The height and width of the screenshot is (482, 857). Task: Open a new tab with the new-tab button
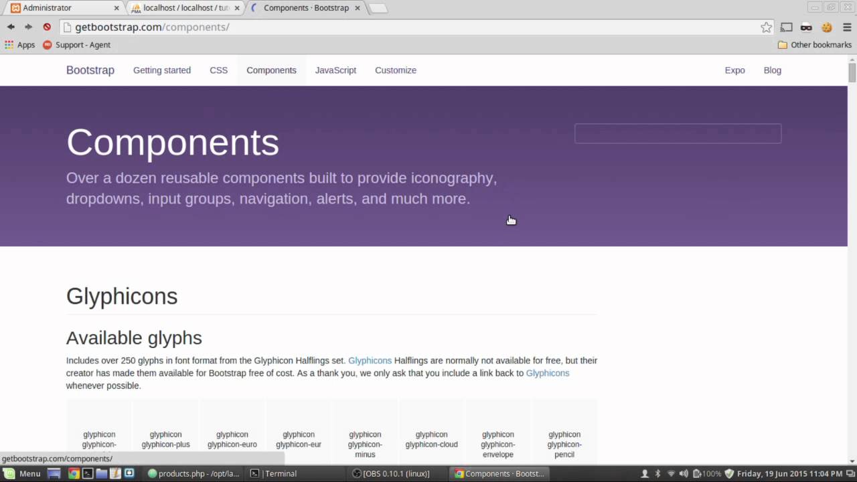(378, 8)
